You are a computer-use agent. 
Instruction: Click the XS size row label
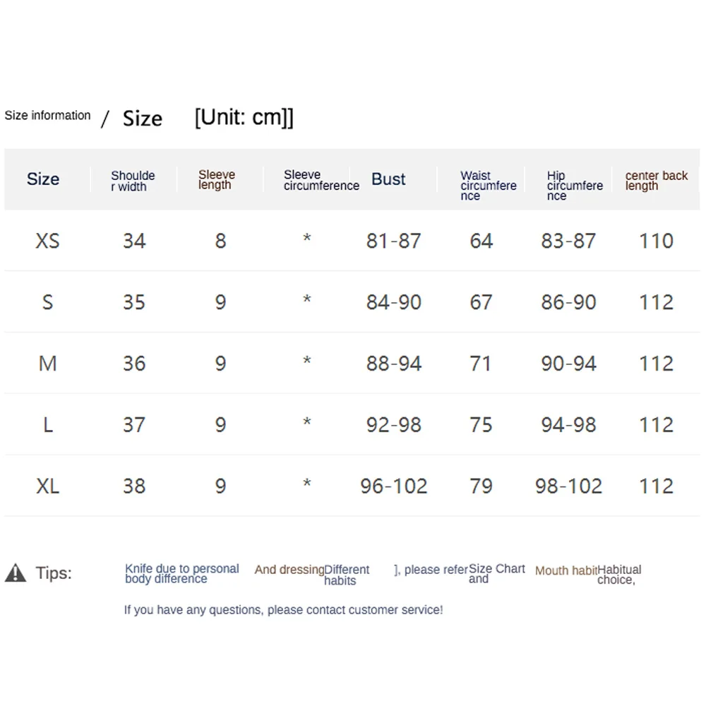[x=47, y=241]
